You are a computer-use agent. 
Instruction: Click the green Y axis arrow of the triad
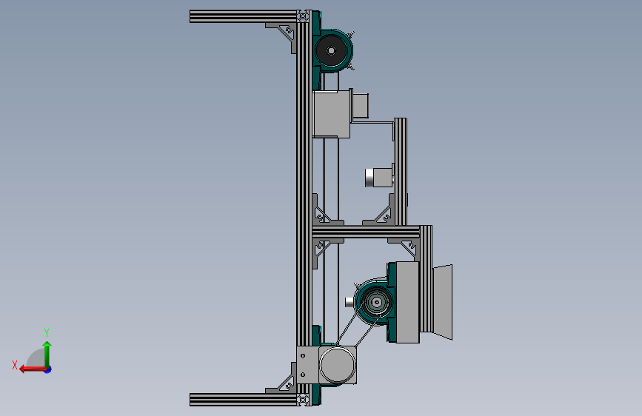[47, 353]
